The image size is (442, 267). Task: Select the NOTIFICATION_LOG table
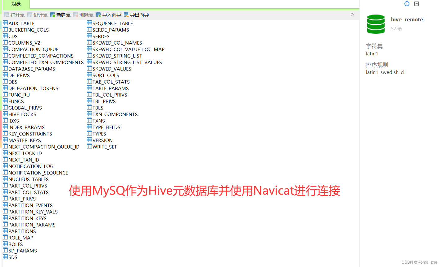(31, 166)
